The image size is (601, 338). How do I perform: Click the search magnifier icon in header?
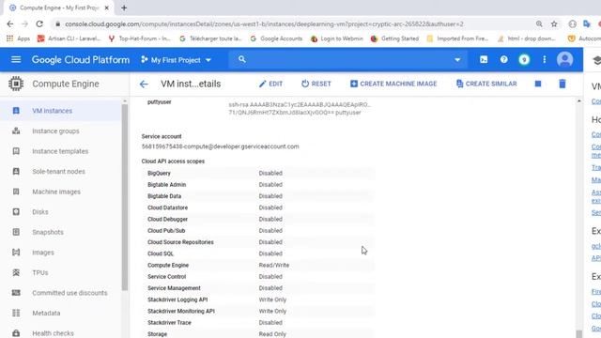coord(242,59)
